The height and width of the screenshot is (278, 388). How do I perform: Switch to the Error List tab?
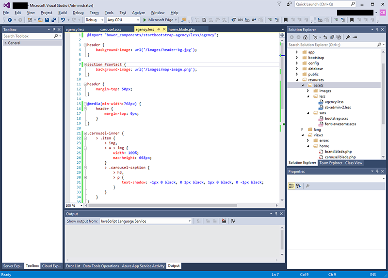(73, 266)
